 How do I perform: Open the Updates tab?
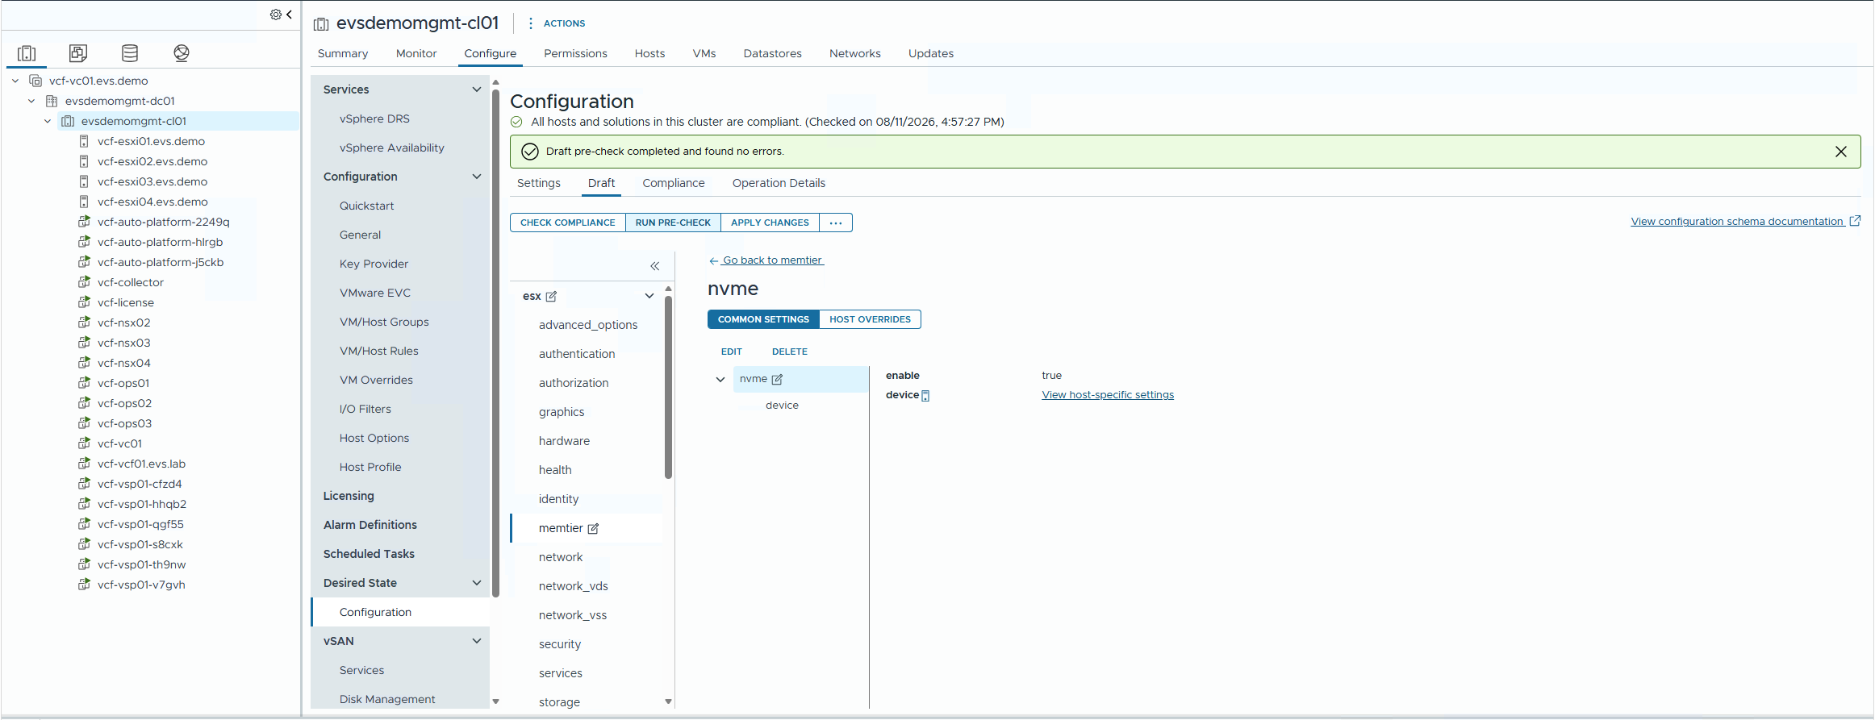pos(931,53)
